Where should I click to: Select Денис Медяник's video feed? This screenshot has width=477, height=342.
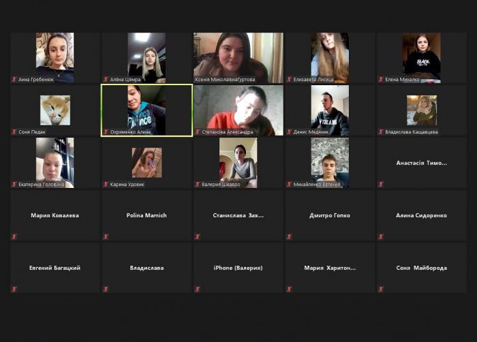coord(330,110)
